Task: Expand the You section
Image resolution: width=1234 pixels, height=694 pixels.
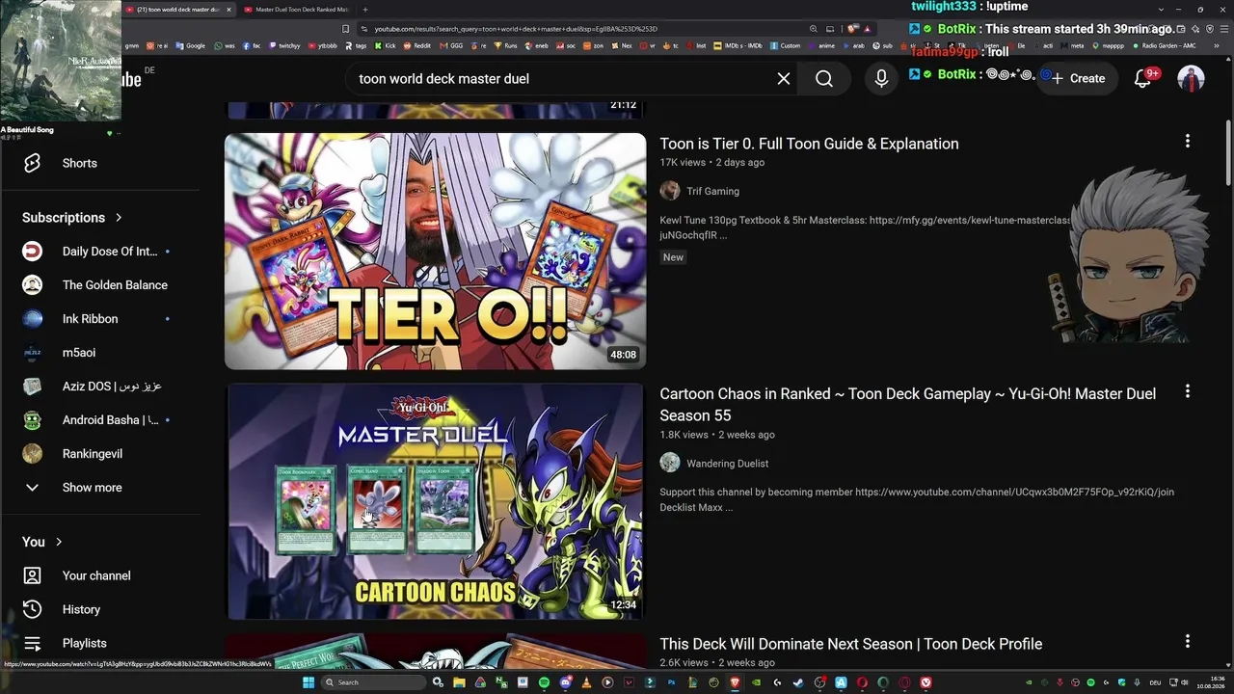Action: (42, 542)
